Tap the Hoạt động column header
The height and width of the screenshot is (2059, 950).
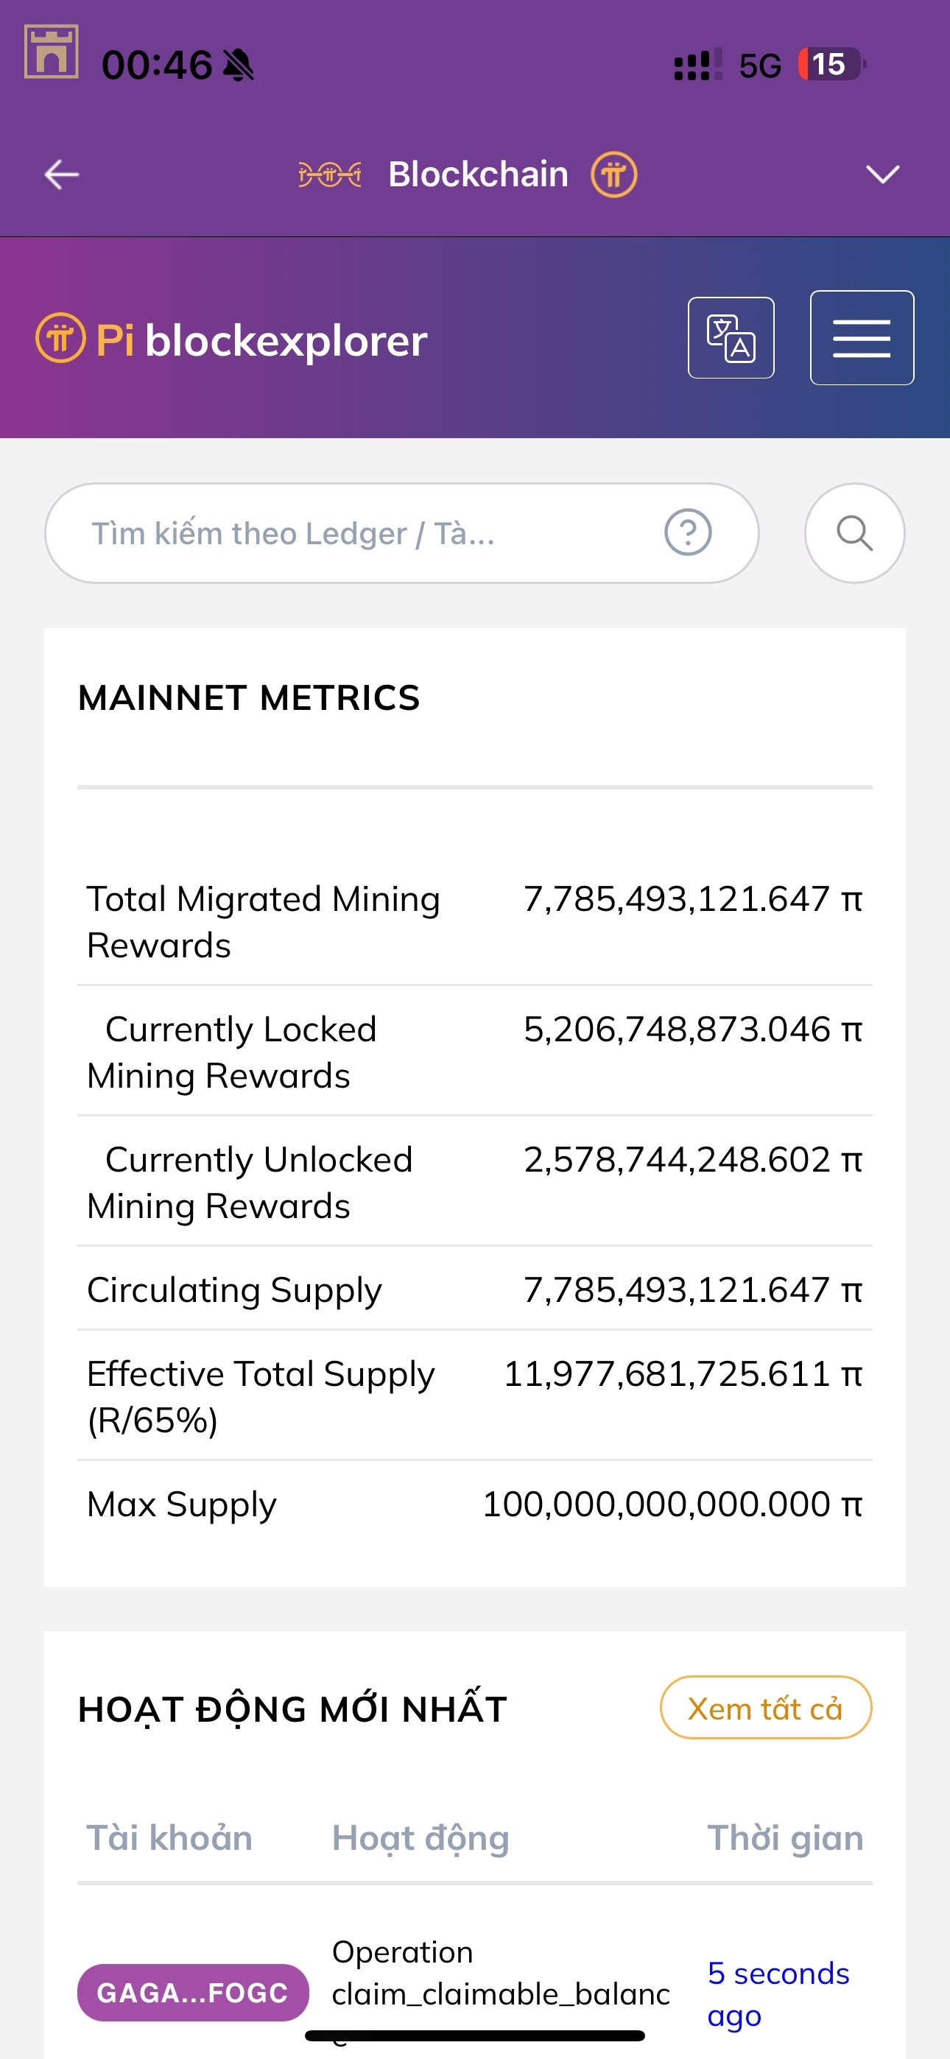click(421, 1837)
